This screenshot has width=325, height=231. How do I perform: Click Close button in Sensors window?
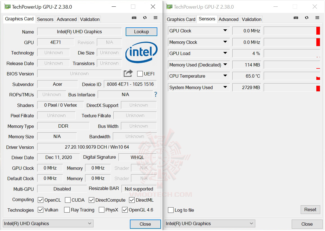(307, 224)
